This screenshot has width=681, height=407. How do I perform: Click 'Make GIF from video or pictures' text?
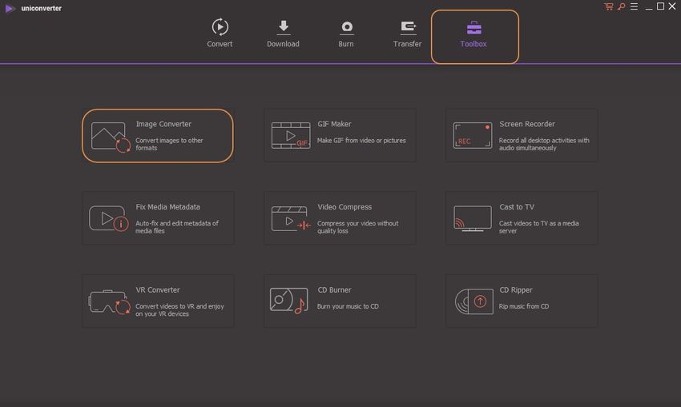tap(361, 141)
